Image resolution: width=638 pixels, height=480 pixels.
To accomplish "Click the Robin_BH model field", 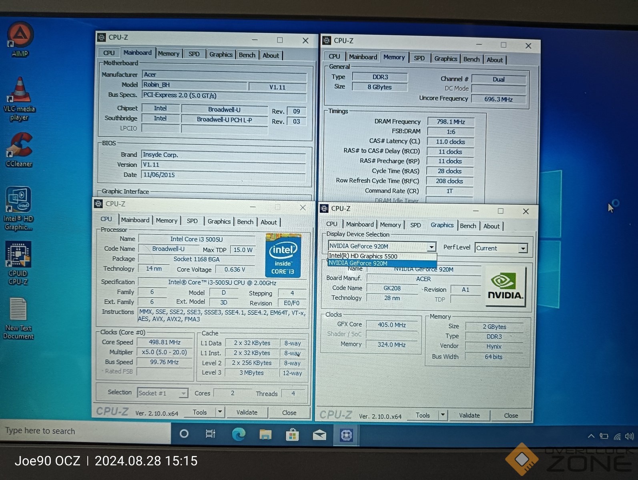I will point(195,85).
